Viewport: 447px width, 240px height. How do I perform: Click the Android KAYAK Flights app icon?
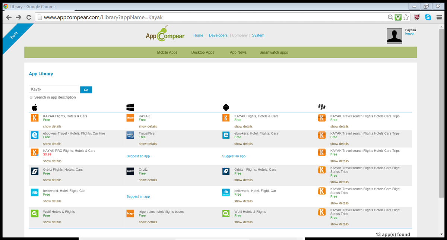coord(226,118)
